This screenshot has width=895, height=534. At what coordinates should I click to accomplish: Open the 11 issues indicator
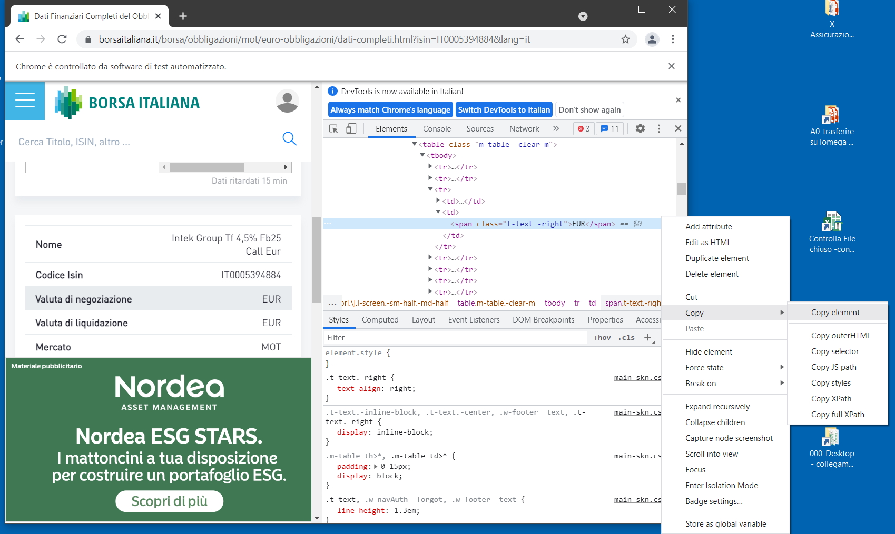610,128
